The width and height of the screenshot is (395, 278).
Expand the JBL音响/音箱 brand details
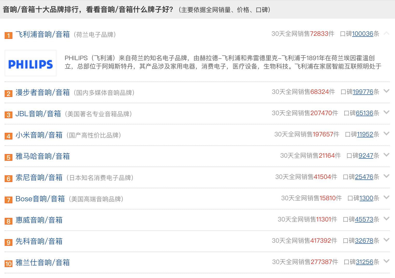pyautogui.click(x=387, y=113)
